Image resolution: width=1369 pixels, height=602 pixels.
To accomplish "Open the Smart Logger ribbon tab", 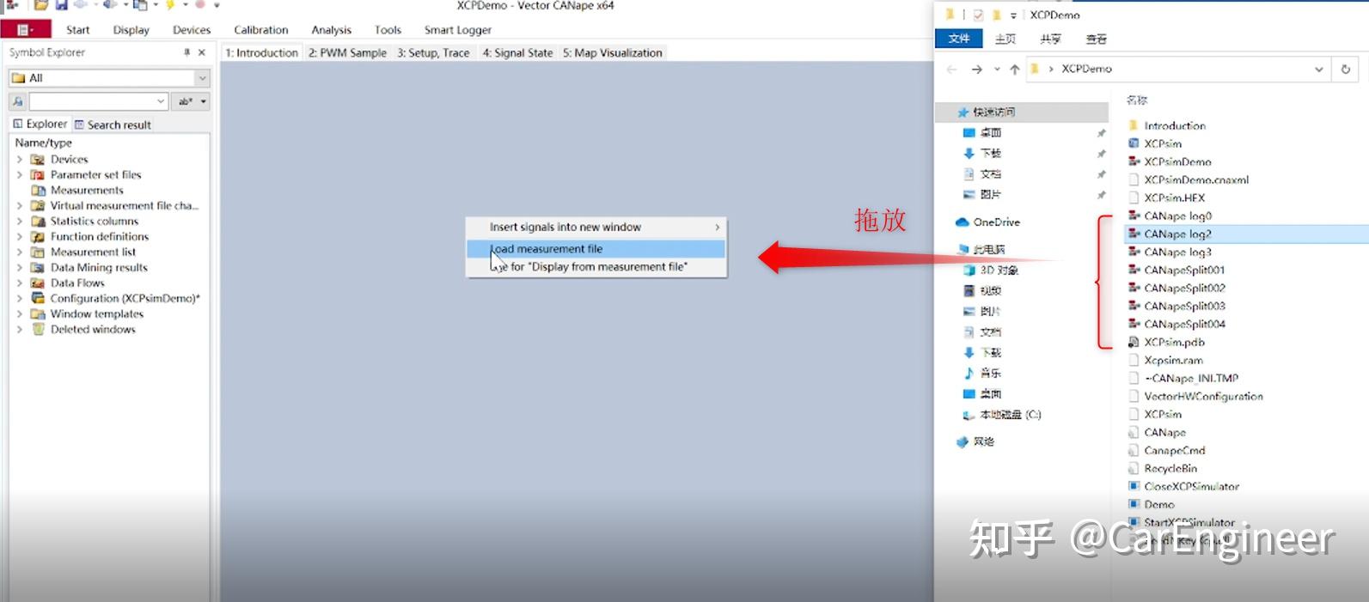I will pos(458,30).
